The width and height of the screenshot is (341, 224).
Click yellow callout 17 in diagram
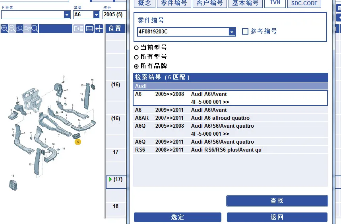78,142
